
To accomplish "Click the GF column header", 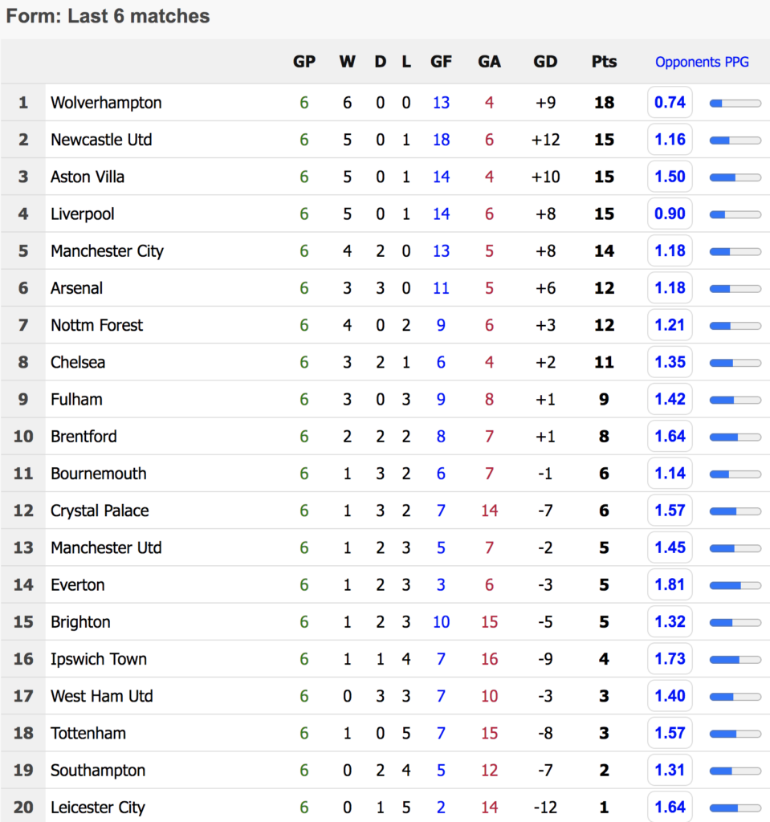I will tap(441, 62).
